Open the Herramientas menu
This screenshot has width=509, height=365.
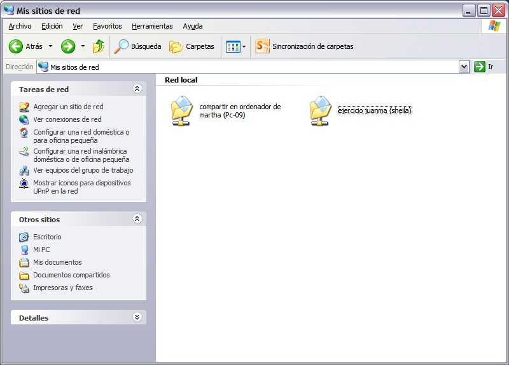point(152,26)
